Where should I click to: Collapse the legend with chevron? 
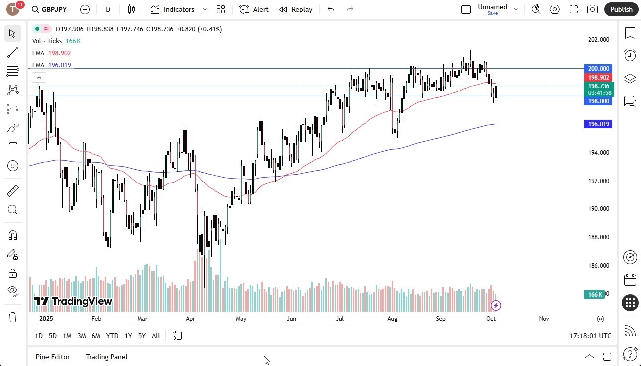tap(39, 77)
